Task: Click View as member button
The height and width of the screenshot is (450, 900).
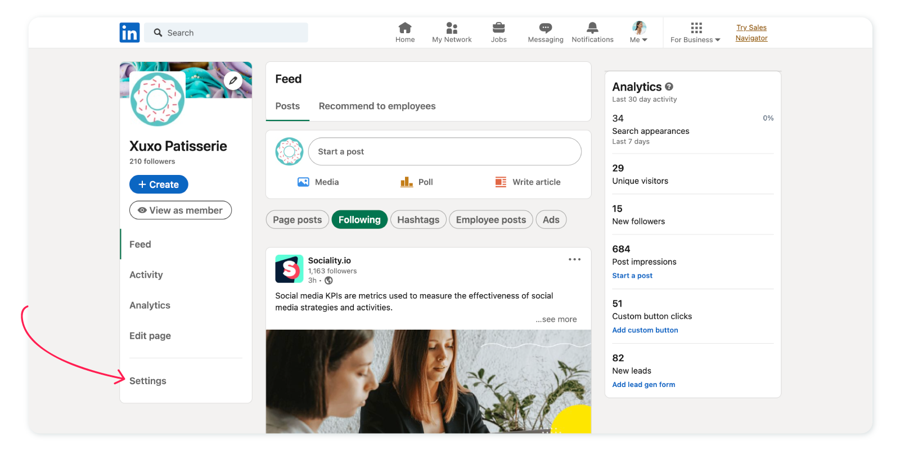Action: (x=181, y=210)
